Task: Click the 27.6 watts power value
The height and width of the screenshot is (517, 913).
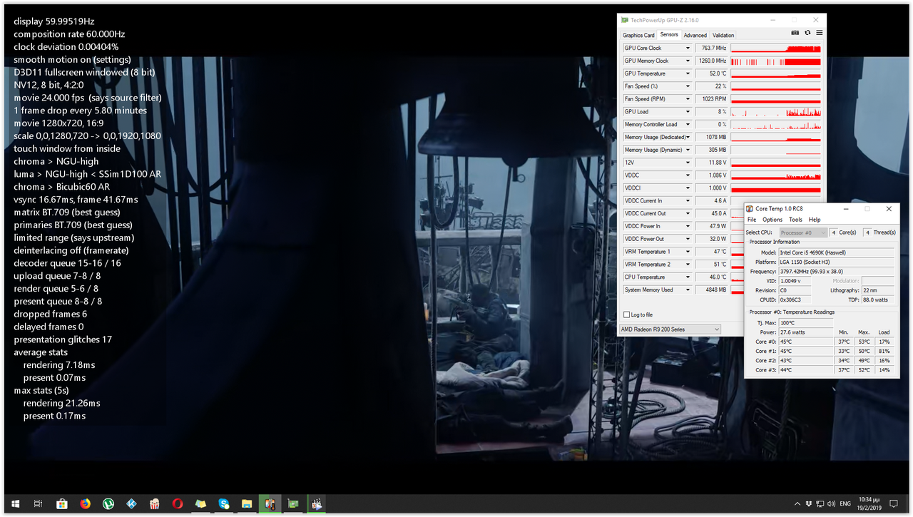Action: [806, 332]
